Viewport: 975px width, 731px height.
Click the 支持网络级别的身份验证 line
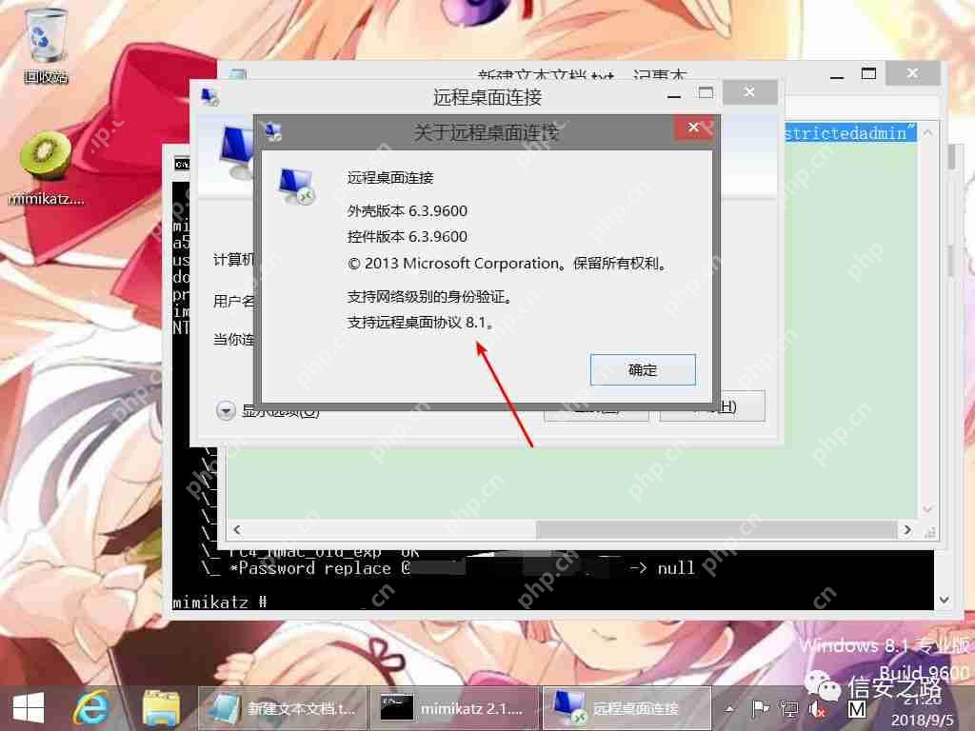[429, 297]
